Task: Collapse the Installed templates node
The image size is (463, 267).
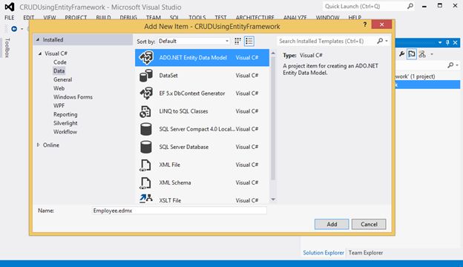Action: 38,39
